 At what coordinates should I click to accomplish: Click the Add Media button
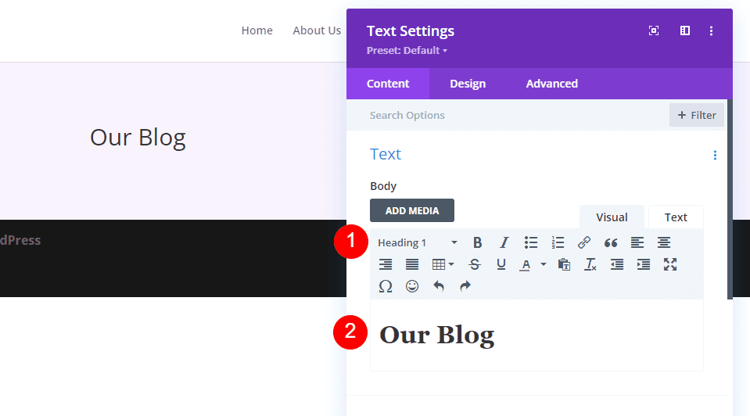412,210
